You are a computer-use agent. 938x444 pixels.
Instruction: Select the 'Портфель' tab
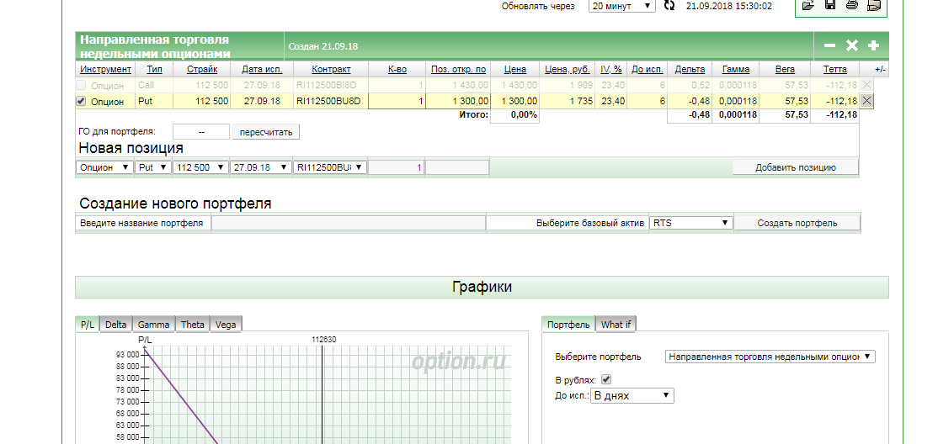tap(568, 325)
